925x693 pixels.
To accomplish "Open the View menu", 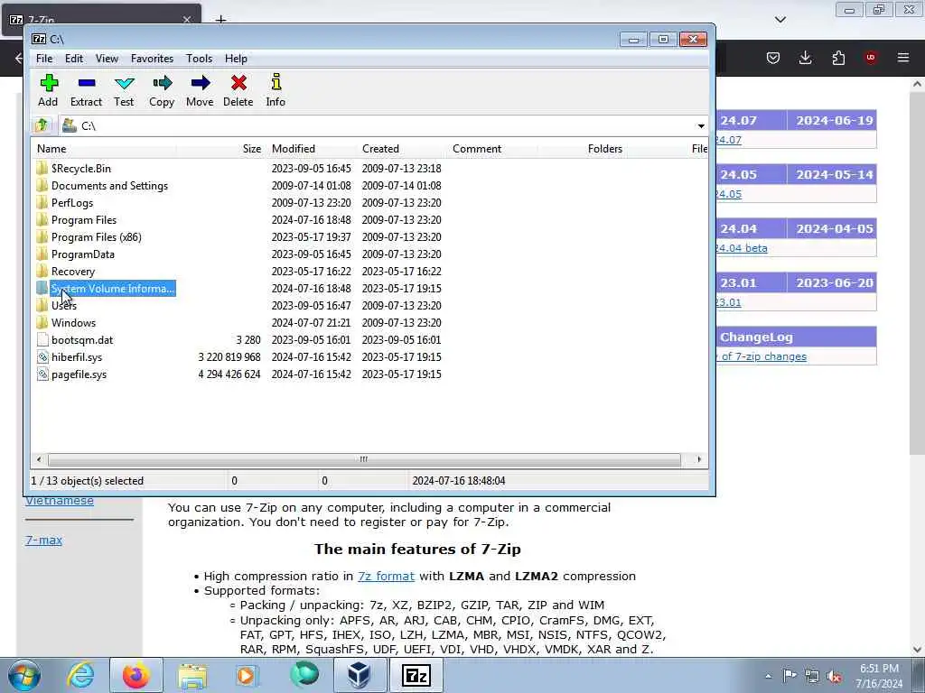I will (x=107, y=59).
